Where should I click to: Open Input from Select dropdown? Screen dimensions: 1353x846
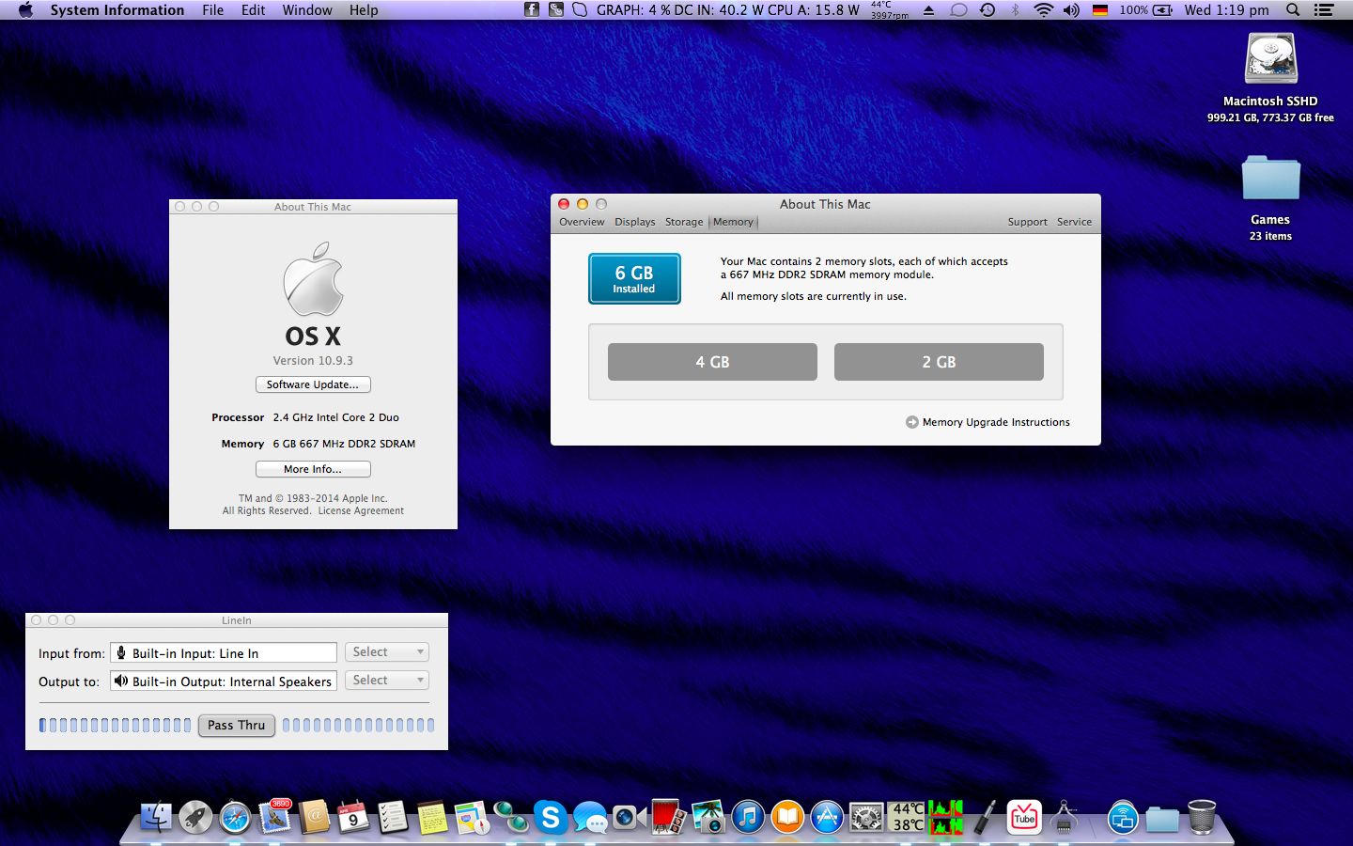coord(387,651)
